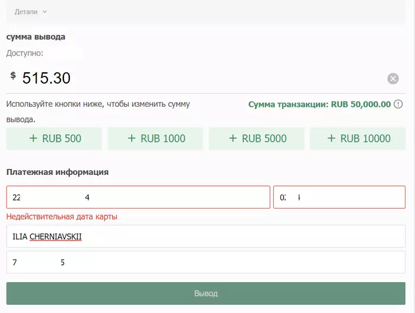Focus the card expiry date field
The image size is (415, 313).
[339, 197]
